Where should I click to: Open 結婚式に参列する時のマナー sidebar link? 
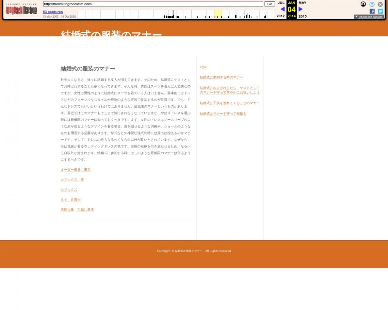click(221, 77)
